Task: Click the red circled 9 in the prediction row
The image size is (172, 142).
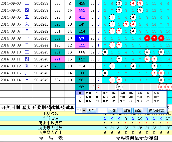Action: coord(168,87)
